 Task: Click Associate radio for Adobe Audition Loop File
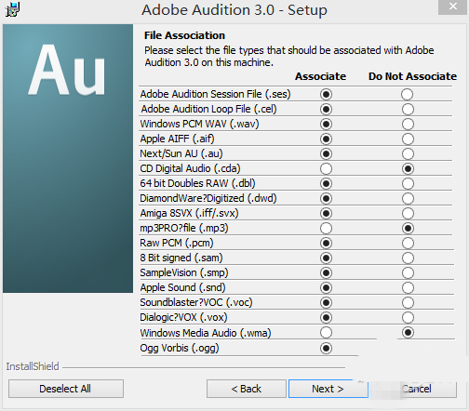pyautogui.click(x=326, y=109)
